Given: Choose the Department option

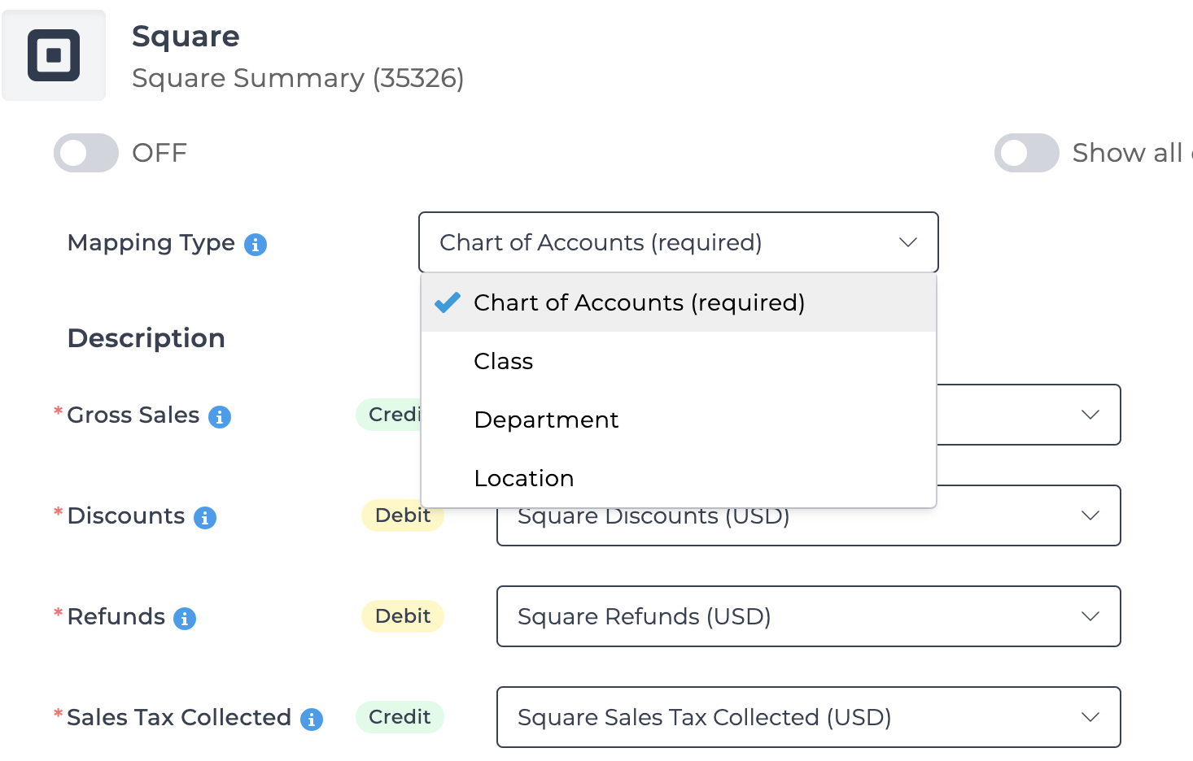Looking at the screenshot, I should pos(679,420).
